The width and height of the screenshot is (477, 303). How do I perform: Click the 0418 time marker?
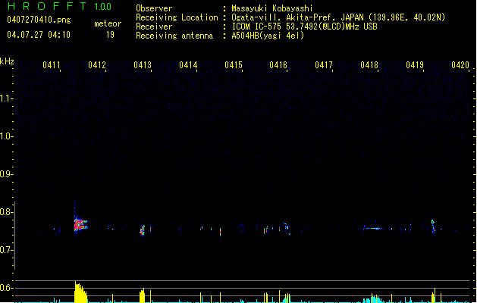tap(369, 65)
